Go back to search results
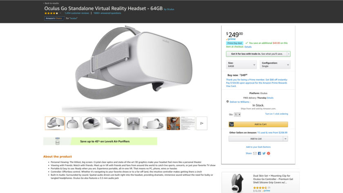This screenshot has width=343, height=193. [x=51, y=3]
